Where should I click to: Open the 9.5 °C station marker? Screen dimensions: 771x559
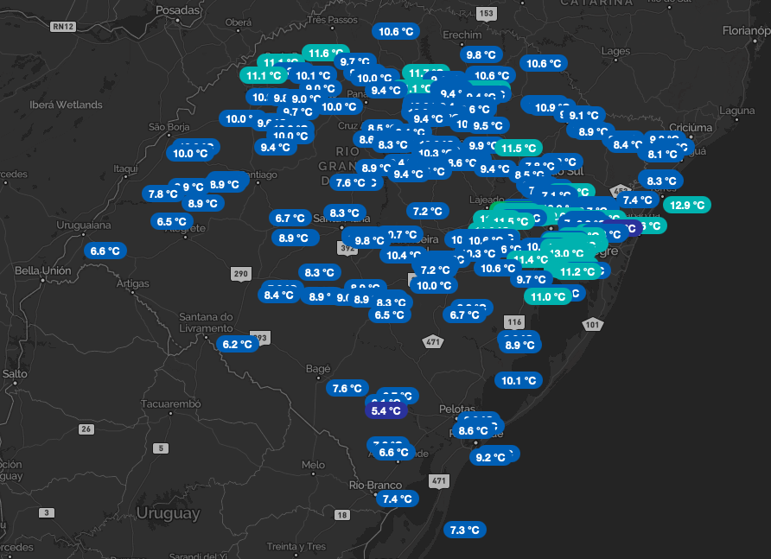(487, 126)
